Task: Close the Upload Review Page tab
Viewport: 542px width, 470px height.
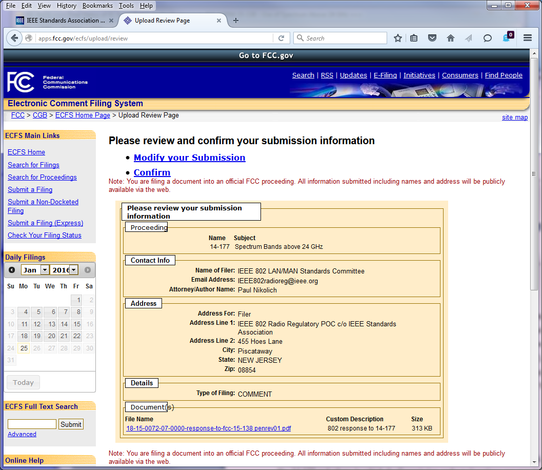Action: coord(219,21)
